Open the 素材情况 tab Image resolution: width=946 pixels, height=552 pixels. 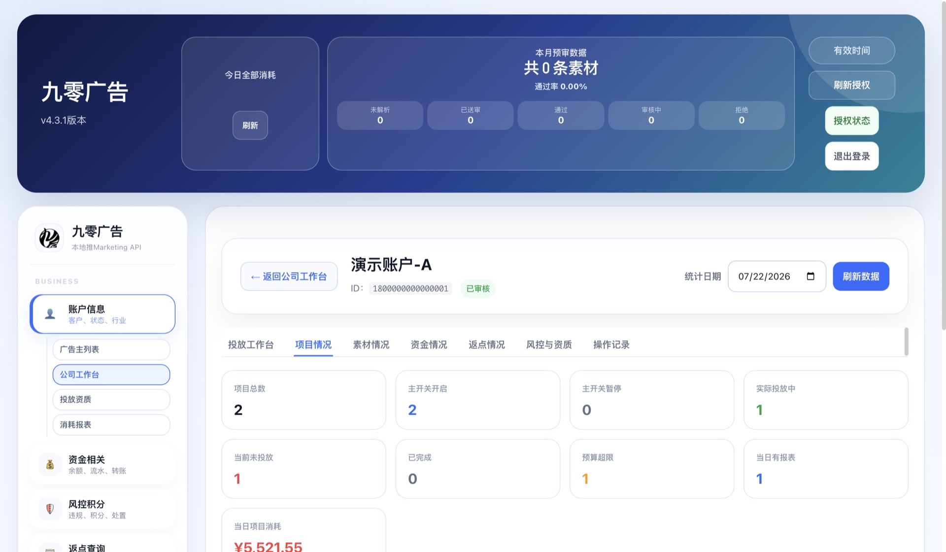tap(371, 344)
